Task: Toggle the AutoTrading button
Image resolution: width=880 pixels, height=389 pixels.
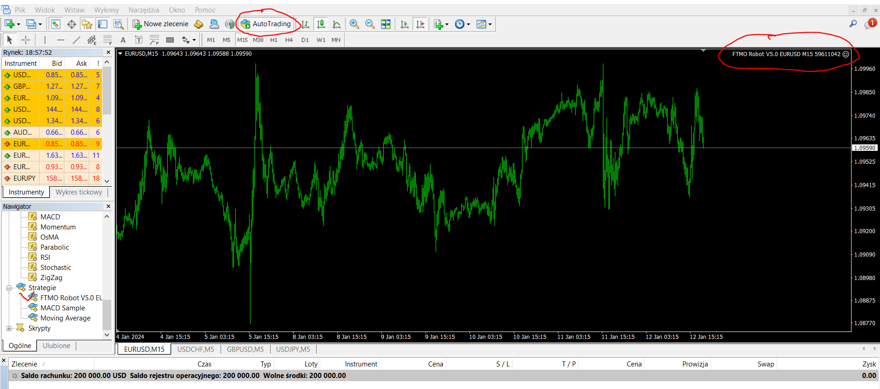Action: click(266, 24)
